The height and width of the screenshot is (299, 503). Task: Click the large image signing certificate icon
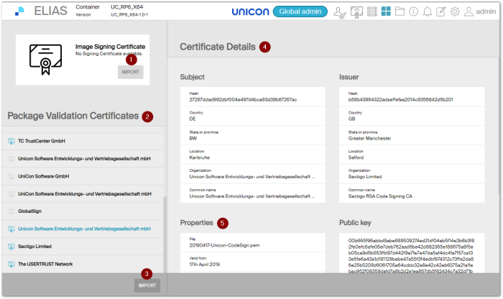pos(45,60)
